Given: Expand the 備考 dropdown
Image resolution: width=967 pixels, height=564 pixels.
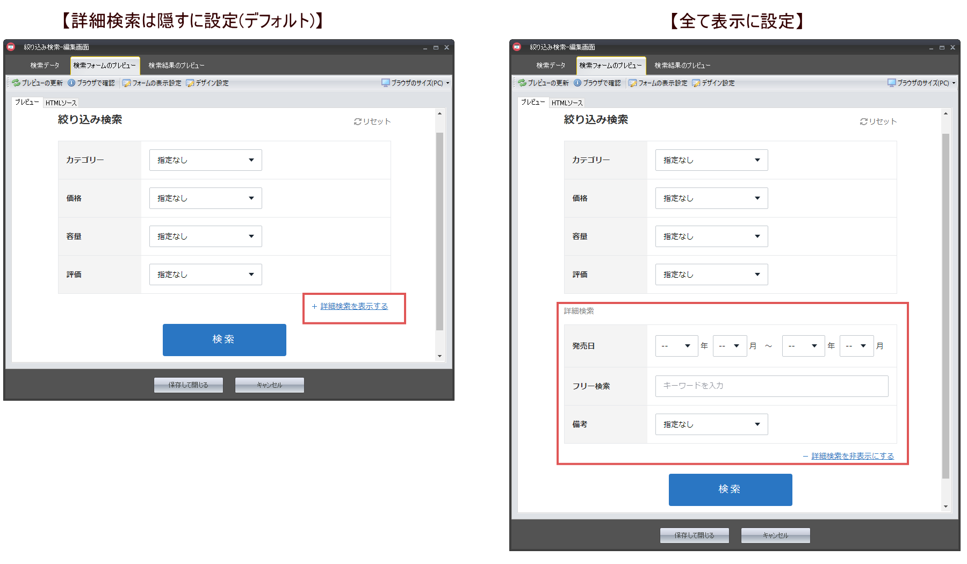Looking at the screenshot, I should (x=711, y=424).
